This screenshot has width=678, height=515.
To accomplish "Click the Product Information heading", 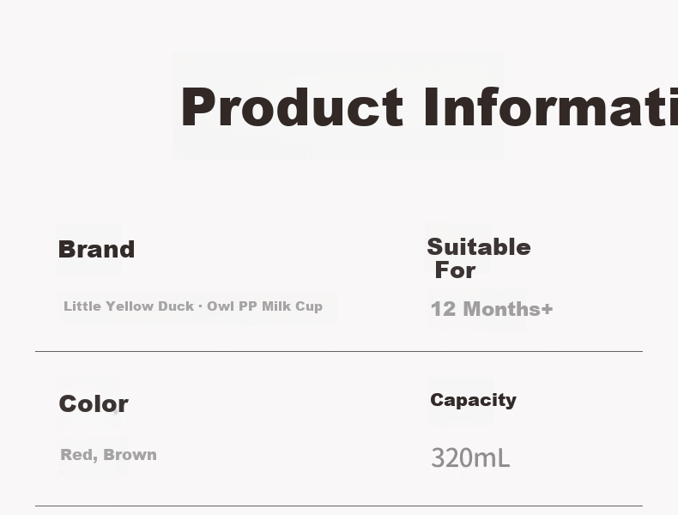I will pos(429,106).
